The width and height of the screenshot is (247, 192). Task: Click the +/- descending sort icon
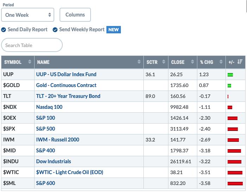pyautogui.click(x=240, y=62)
